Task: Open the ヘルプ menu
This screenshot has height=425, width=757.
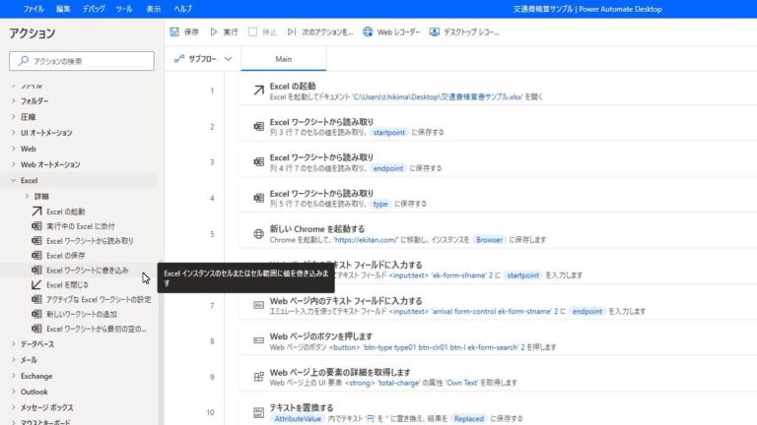Action: click(x=183, y=9)
